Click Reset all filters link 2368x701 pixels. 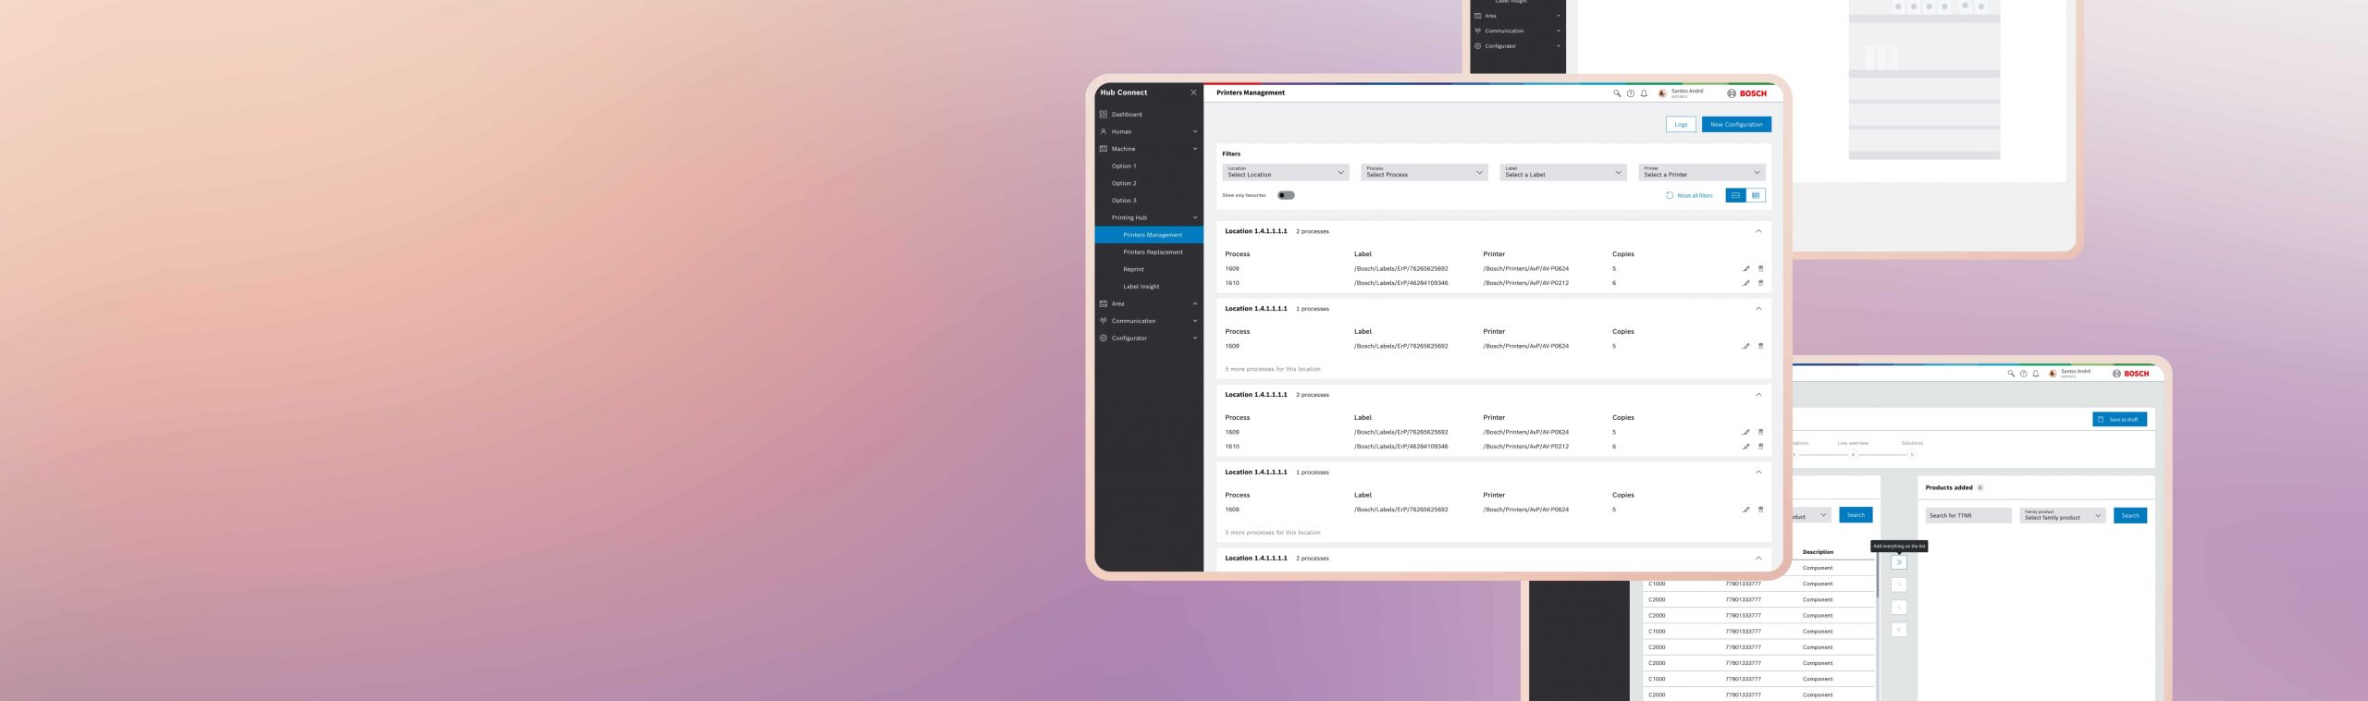(x=1690, y=195)
